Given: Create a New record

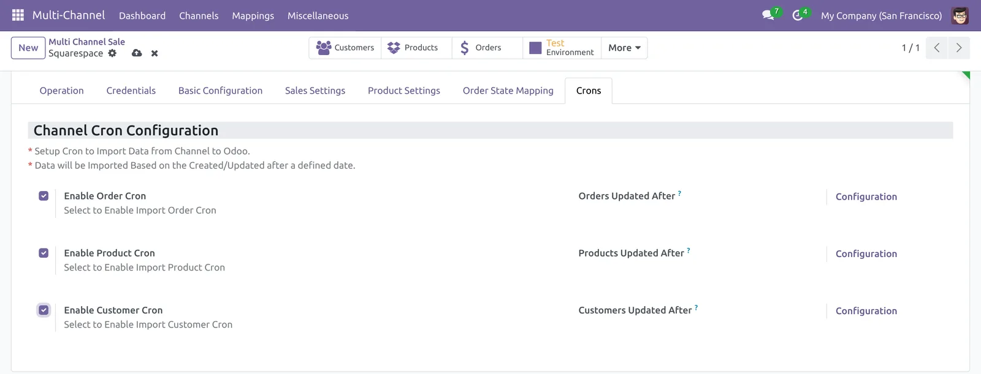Looking at the screenshot, I should [28, 48].
